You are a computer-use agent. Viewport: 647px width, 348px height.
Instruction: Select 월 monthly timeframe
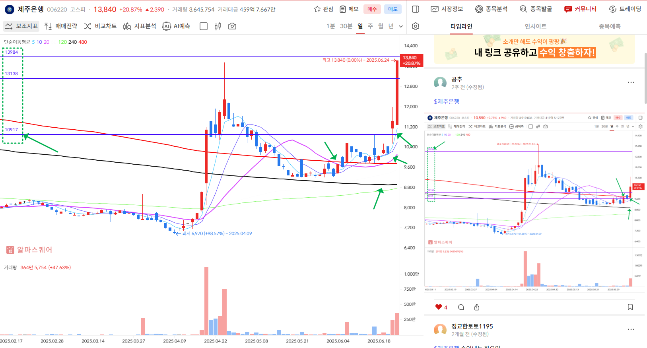click(x=381, y=26)
